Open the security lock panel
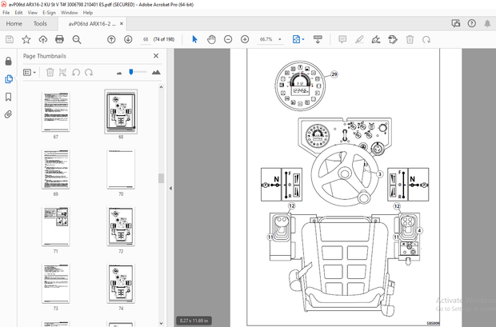 coord(9,61)
